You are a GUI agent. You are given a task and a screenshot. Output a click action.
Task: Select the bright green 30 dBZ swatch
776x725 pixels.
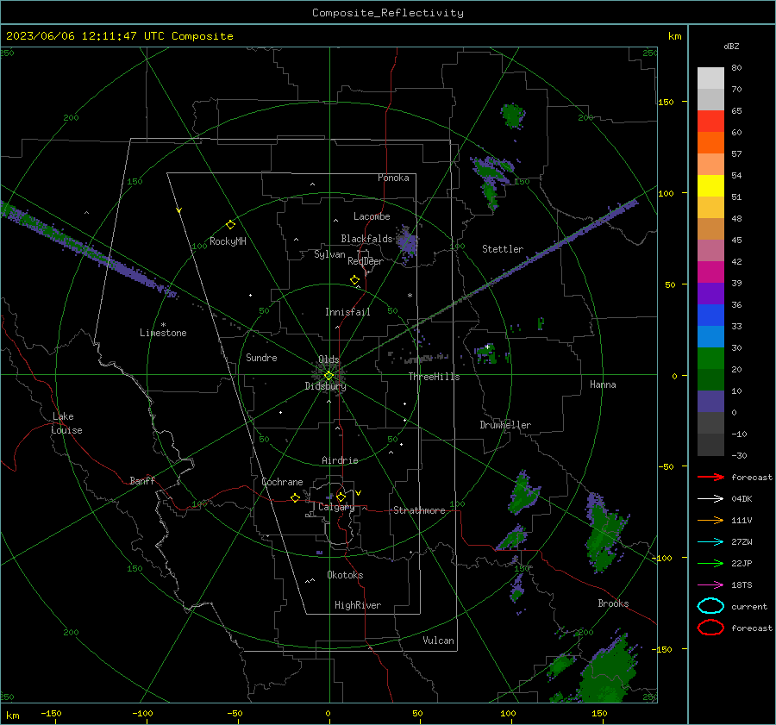click(710, 358)
